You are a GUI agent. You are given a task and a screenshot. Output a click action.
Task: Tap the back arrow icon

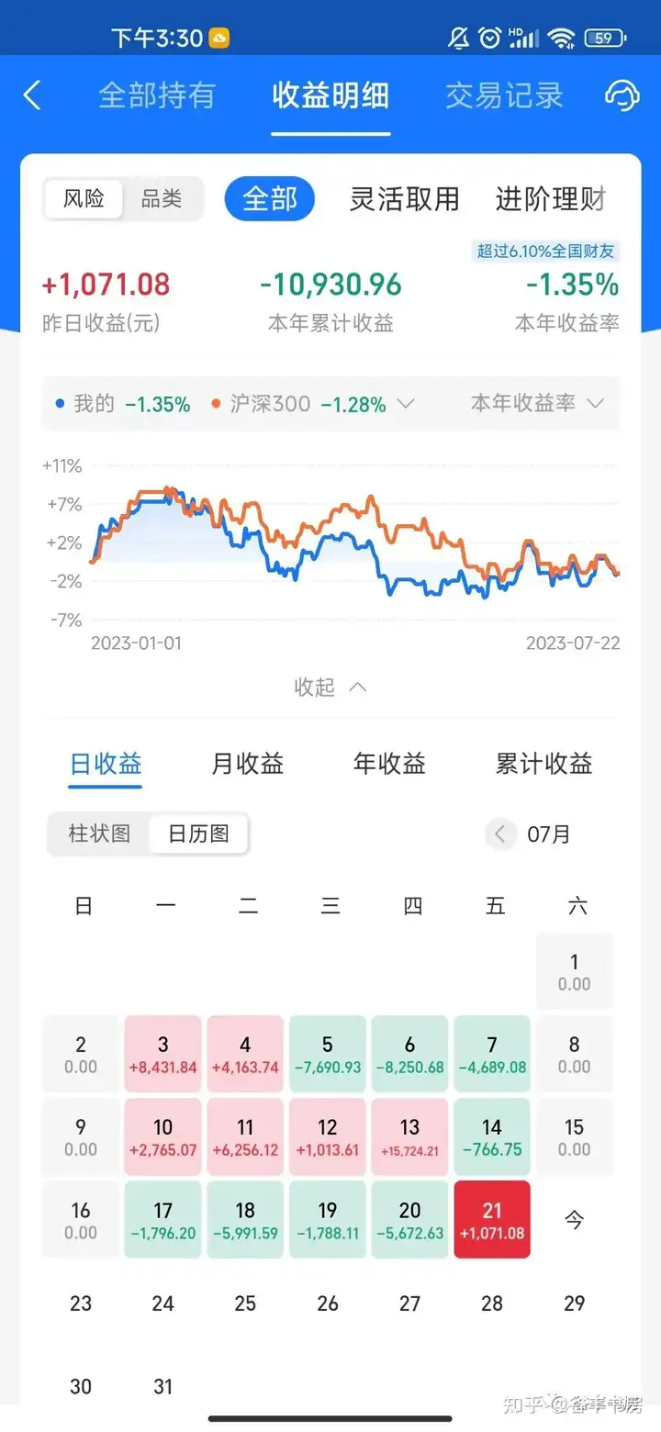(33, 95)
